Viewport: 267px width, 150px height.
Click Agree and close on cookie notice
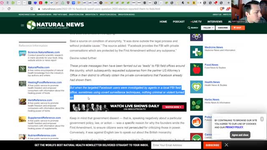pyautogui.click(x=240, y=135)
